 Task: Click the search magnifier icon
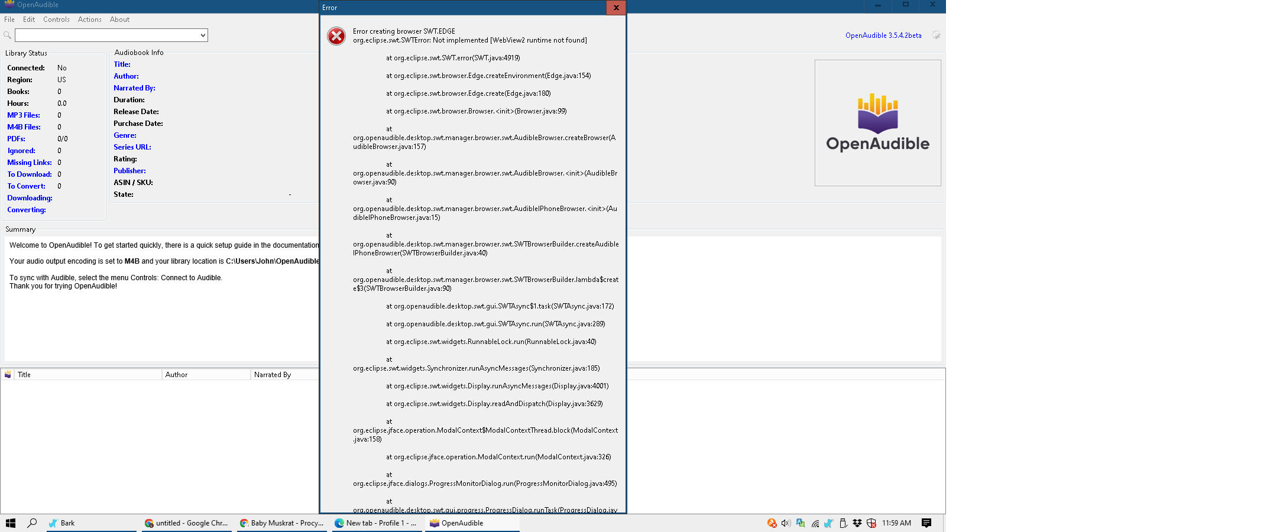[8, 35]
